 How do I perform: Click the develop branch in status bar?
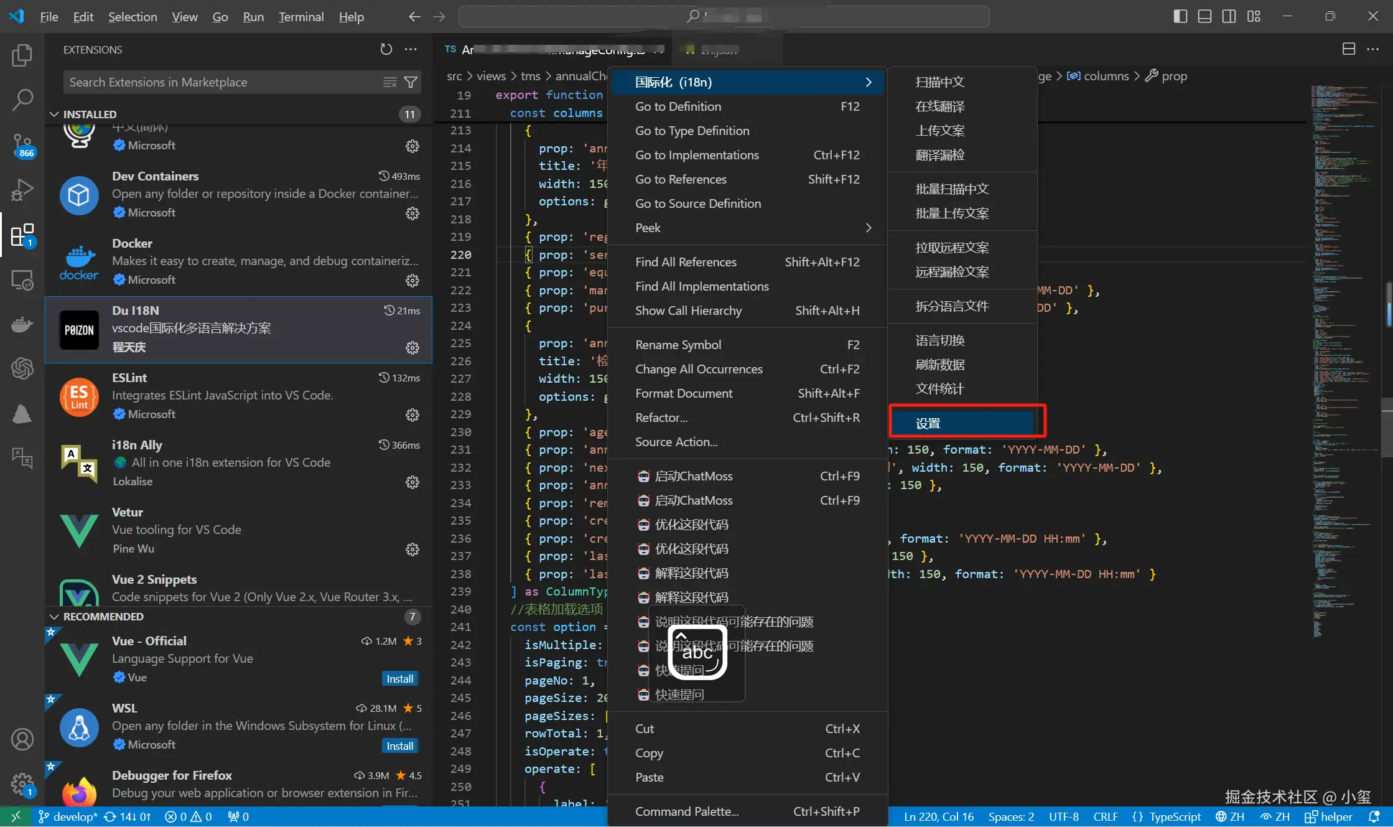click(x=68, y=817)
